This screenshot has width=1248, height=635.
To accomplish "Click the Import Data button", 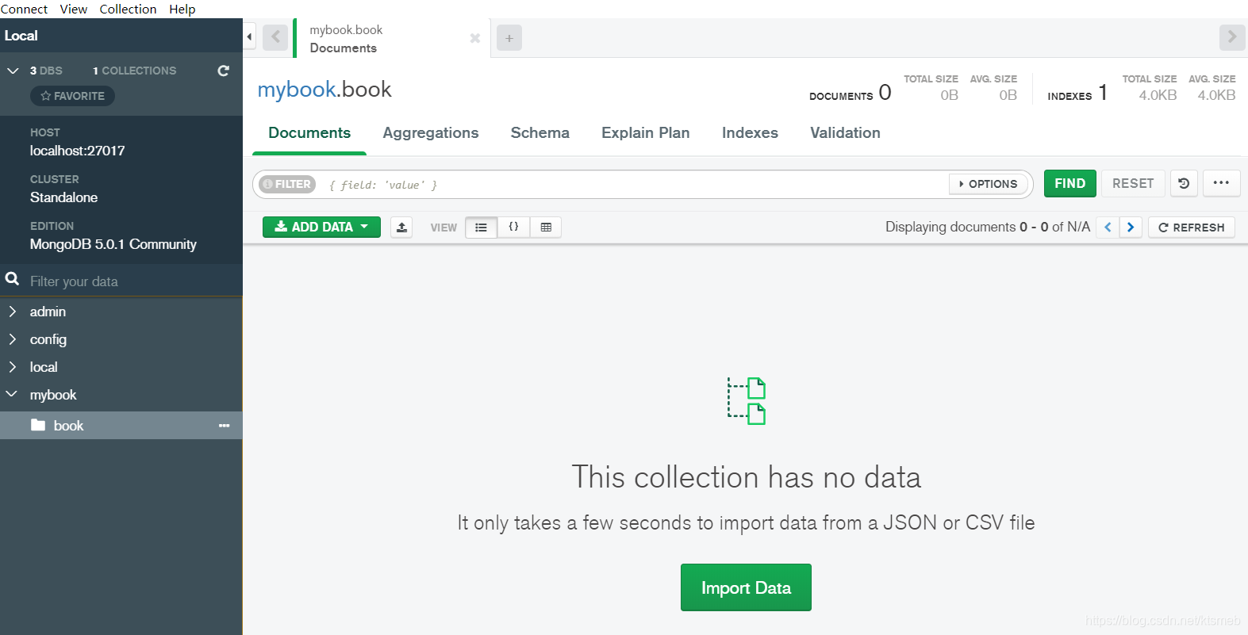I will click(746, 587).
